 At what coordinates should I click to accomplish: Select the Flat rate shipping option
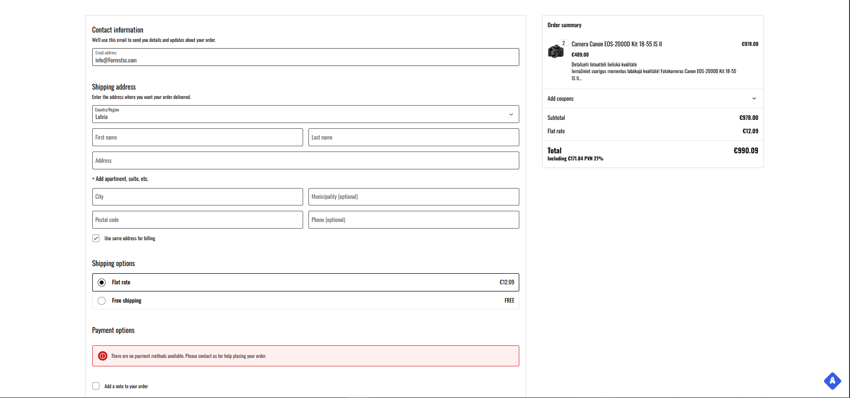(x=102, y=283)
